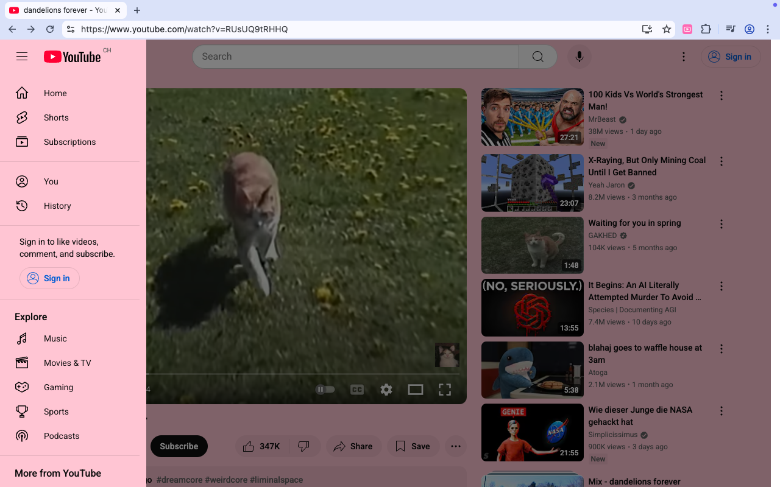
Task: Open Chrome profile icon
Action: (750, 29)
